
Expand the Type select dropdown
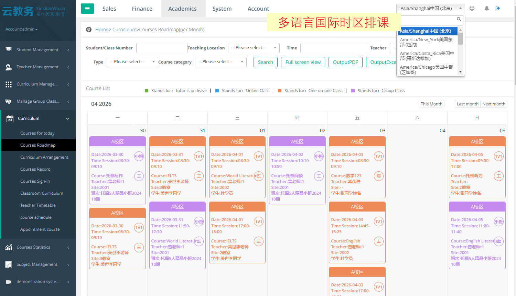[132, 62]
